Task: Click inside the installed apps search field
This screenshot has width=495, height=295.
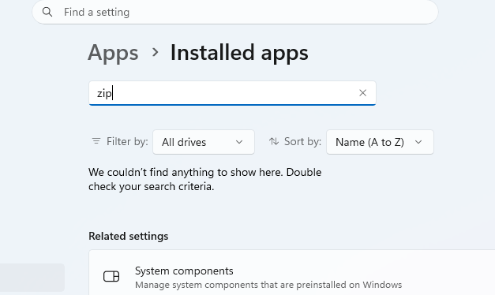Action: click(232, 93)
